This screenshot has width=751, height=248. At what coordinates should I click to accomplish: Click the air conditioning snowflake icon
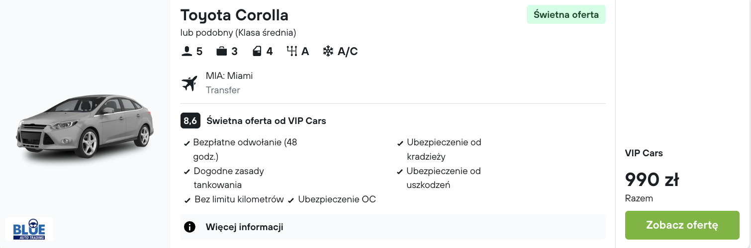tap(328, 51)
